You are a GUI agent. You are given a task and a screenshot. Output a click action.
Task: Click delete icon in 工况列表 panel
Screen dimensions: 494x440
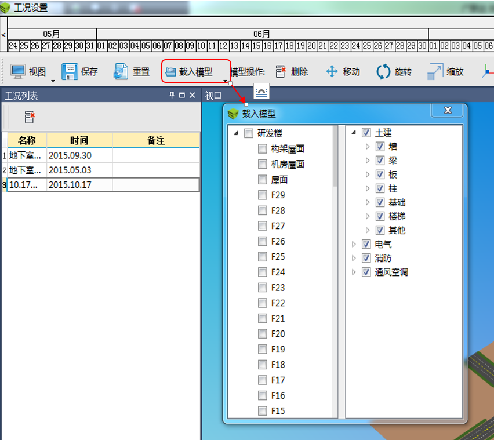(30, 117)
